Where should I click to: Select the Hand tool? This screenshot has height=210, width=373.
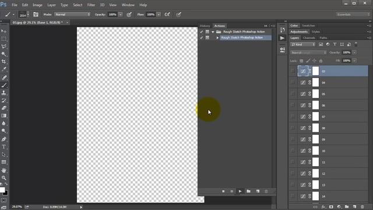pyautogui.click(x=4, y=170)
